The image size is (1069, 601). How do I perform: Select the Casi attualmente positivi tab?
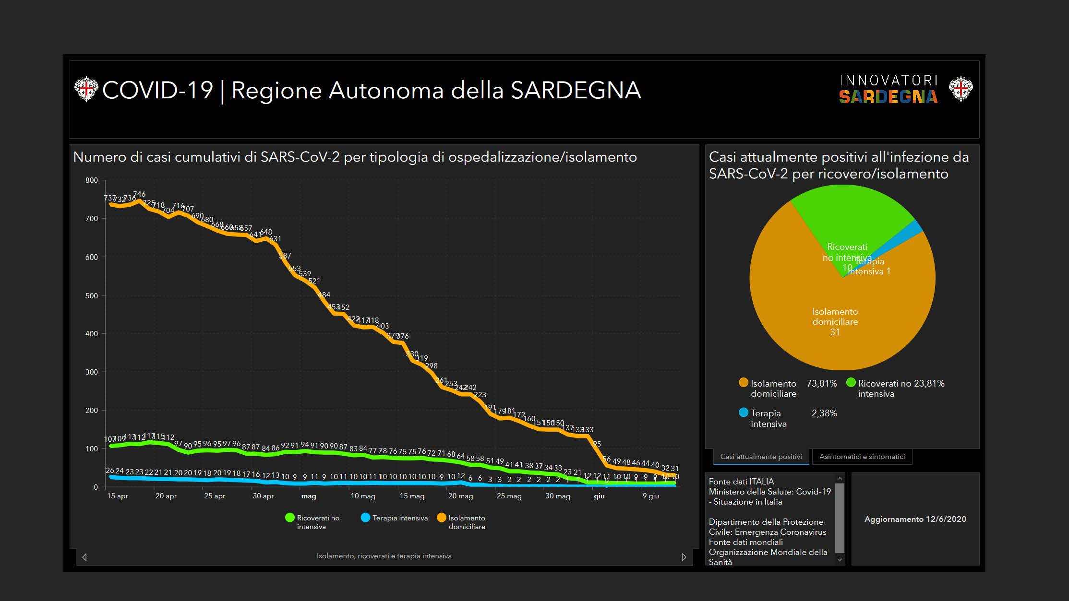pos(761,457)
